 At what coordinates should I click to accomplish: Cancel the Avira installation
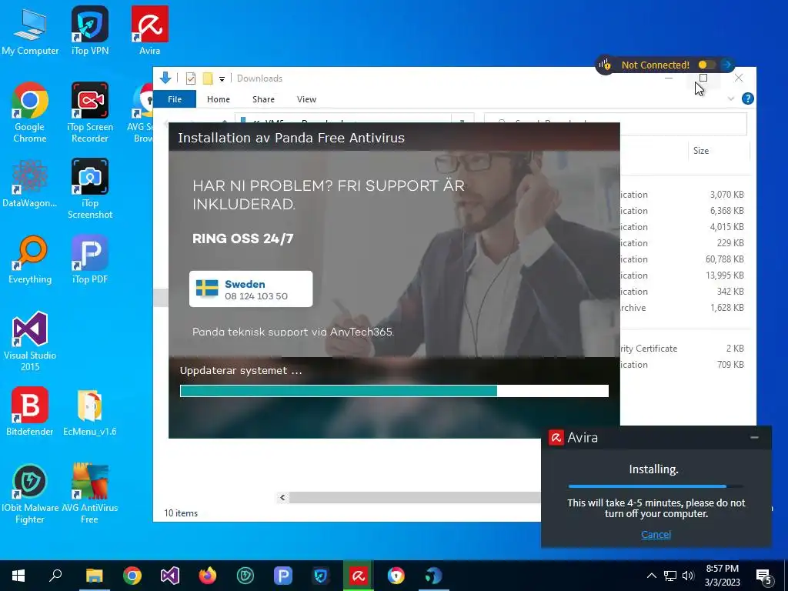(656, 534)
